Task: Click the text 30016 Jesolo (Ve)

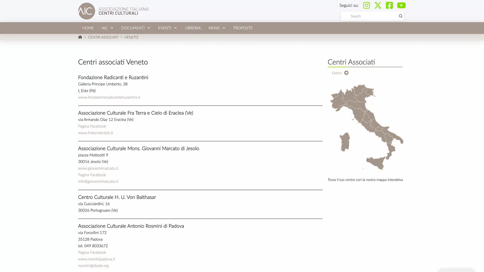Action: [93, 162]
